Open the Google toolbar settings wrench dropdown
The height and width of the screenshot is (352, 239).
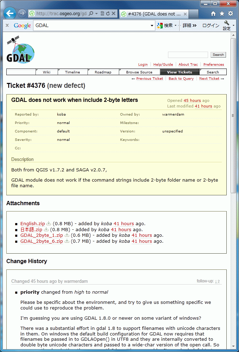(x=227, y=25)
